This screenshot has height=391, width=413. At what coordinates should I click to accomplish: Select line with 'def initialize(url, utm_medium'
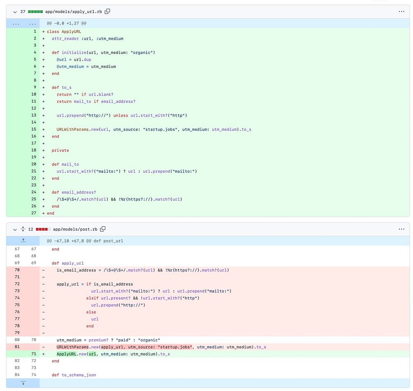(103, 53)
